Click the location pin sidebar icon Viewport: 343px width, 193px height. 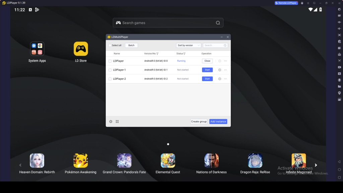click(x=339, y=93)
